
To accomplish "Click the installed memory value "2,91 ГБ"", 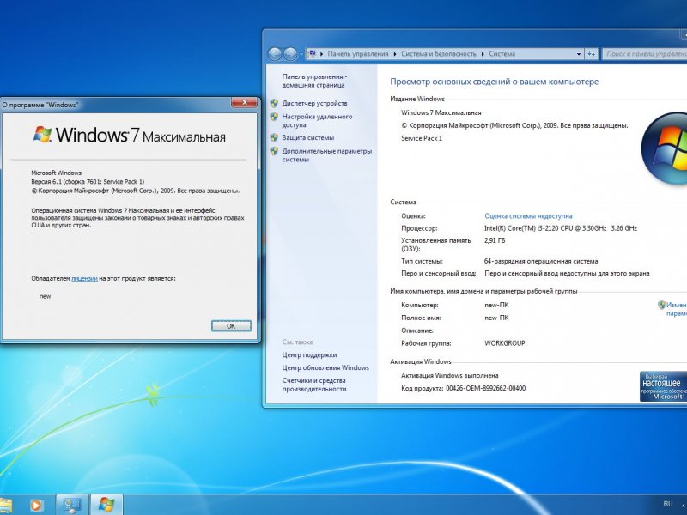I will coord(495,240).
